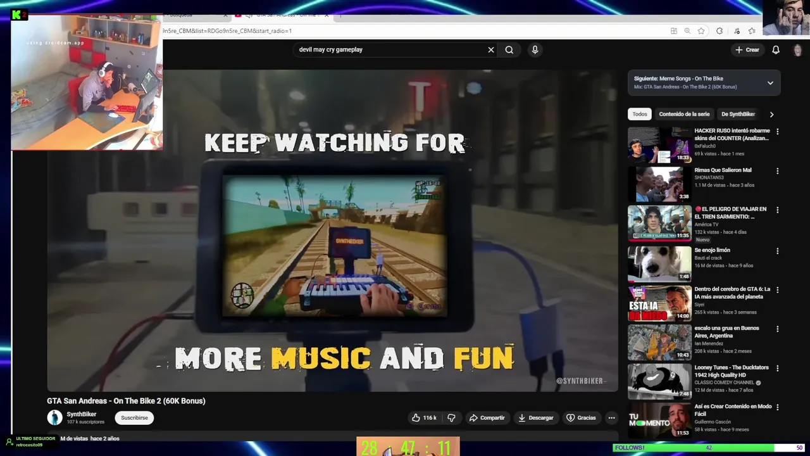This screenshot has width=810, height=456.
Task: Click Se enojo limón title
Action: pos(713,250)
